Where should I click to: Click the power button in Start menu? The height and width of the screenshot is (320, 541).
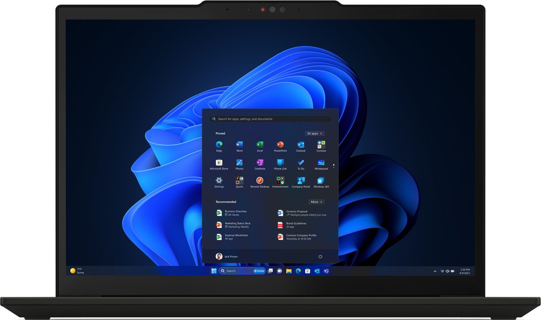point(320,256)
